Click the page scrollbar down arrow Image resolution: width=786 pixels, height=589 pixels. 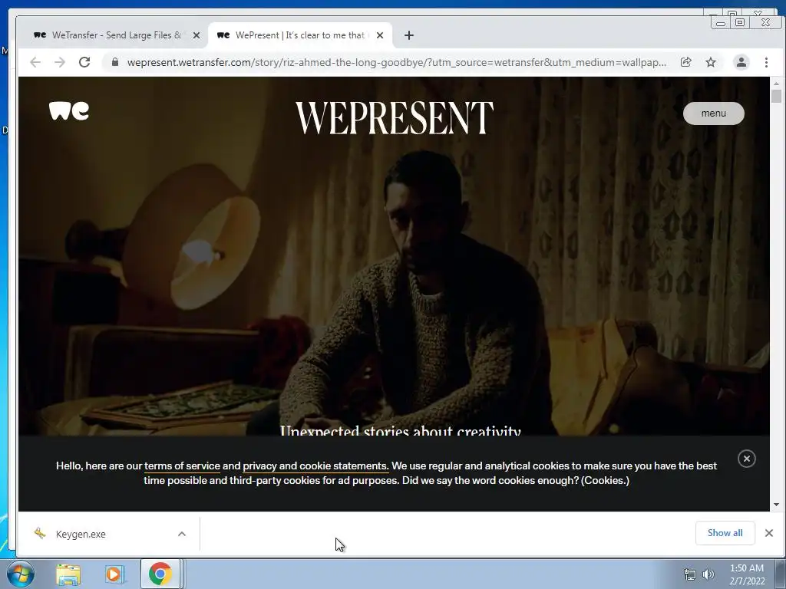tap(777, 505)
